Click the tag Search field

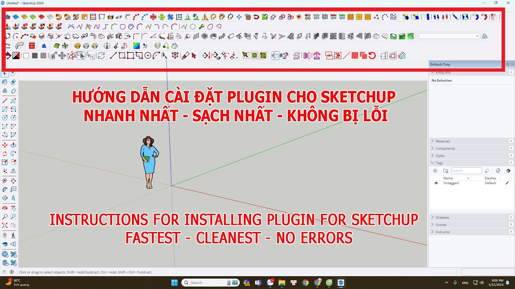coord(466,171)
